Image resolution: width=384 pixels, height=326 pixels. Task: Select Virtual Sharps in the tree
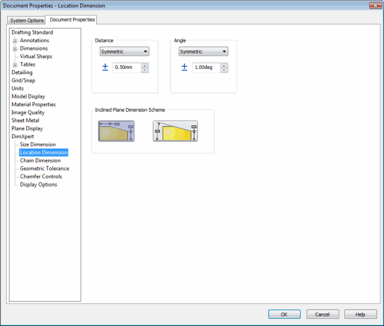click(36, 56)
